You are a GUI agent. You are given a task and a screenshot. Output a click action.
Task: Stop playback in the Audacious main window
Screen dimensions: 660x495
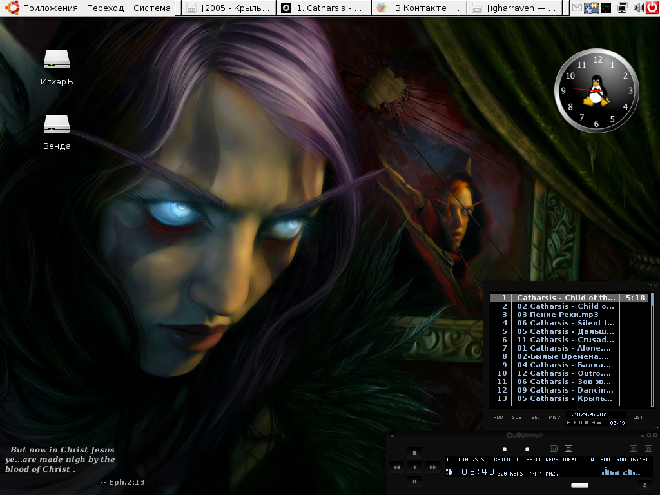coord(414,453)
